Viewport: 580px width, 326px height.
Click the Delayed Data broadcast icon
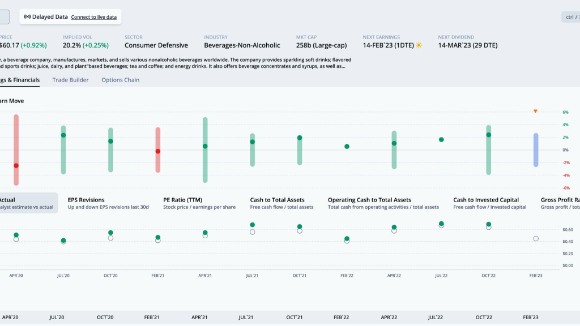[27, 16]
